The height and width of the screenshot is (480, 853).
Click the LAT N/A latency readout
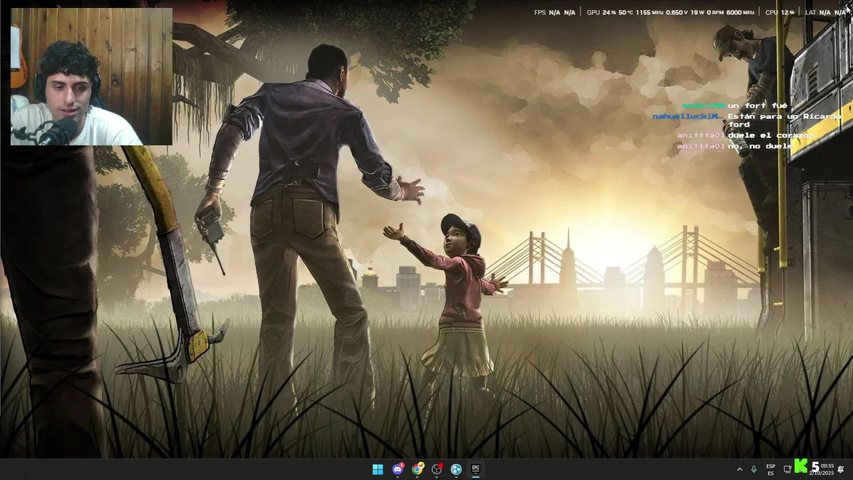825,12
